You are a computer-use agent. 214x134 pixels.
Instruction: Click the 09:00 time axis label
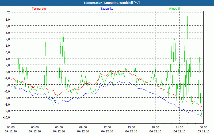83,128
